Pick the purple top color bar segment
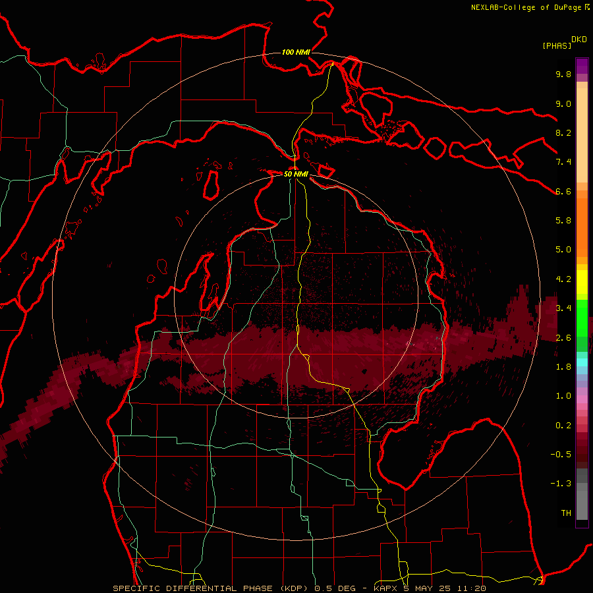 582,66
